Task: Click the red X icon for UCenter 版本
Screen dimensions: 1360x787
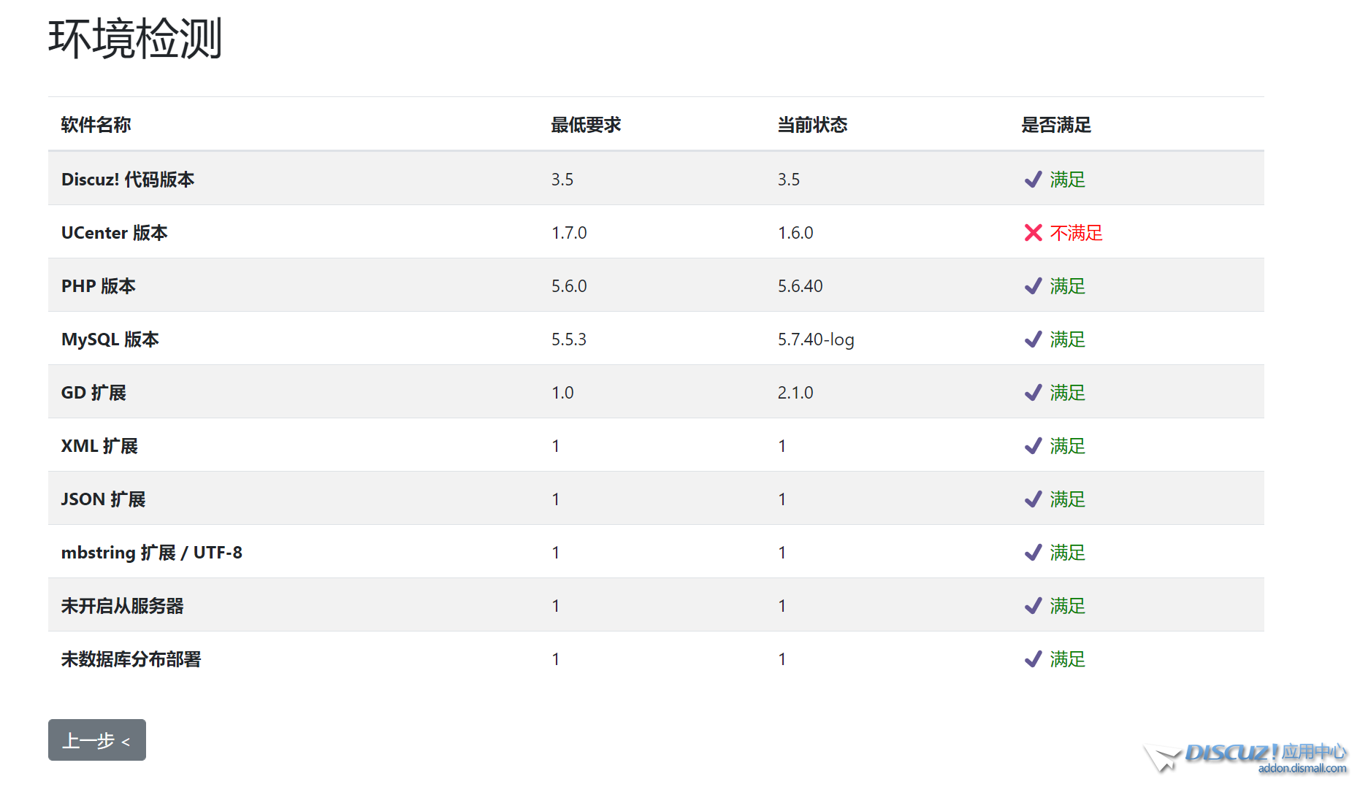Action: click(1033, 233)
